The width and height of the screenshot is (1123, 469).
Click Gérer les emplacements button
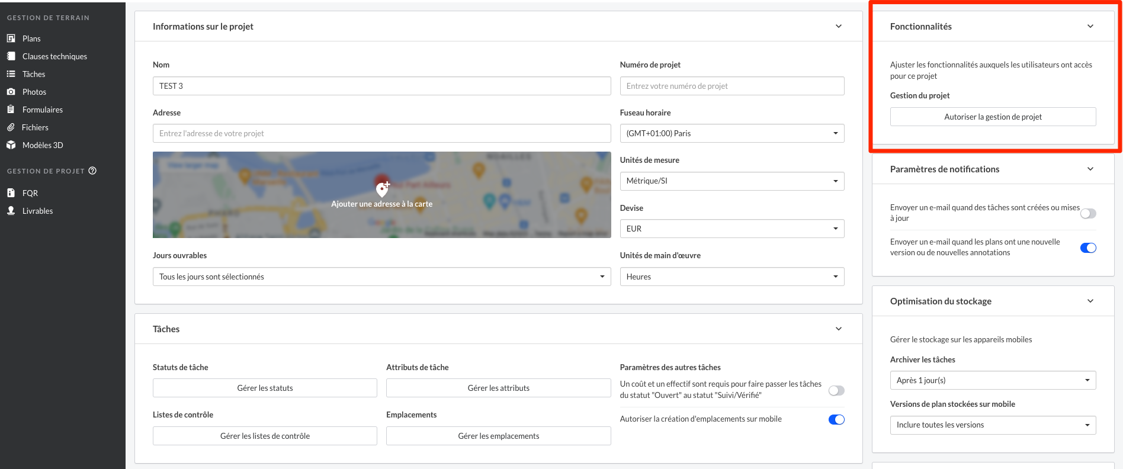click(498, 436)
